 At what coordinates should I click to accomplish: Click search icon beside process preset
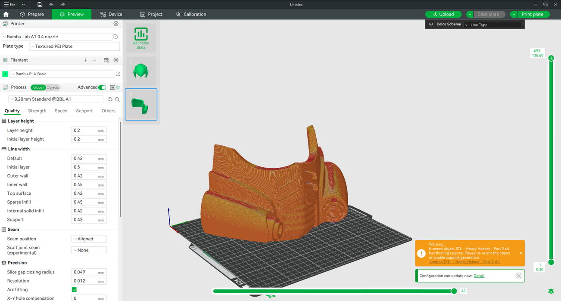click(x=117, y=99)
